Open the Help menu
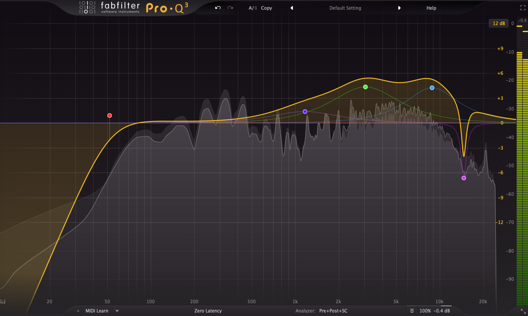 [431, 8]
